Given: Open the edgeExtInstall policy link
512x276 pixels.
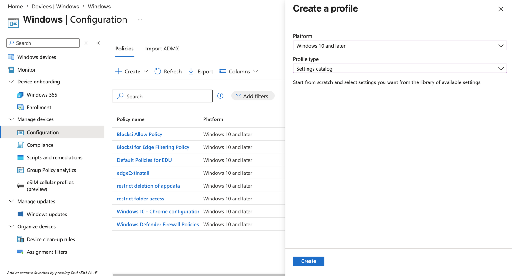Looking at the screenshot, I should tap(133, 173).
